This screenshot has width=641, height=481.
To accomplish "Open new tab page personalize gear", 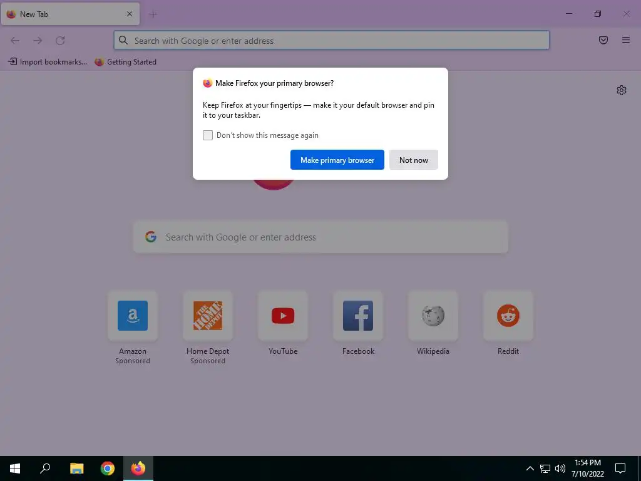I will click(x=622, y=90).
